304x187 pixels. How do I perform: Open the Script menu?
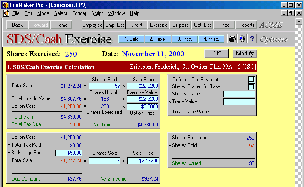97,13
